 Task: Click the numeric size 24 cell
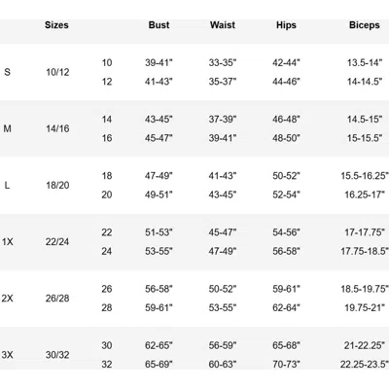click(x=107, y=251)
